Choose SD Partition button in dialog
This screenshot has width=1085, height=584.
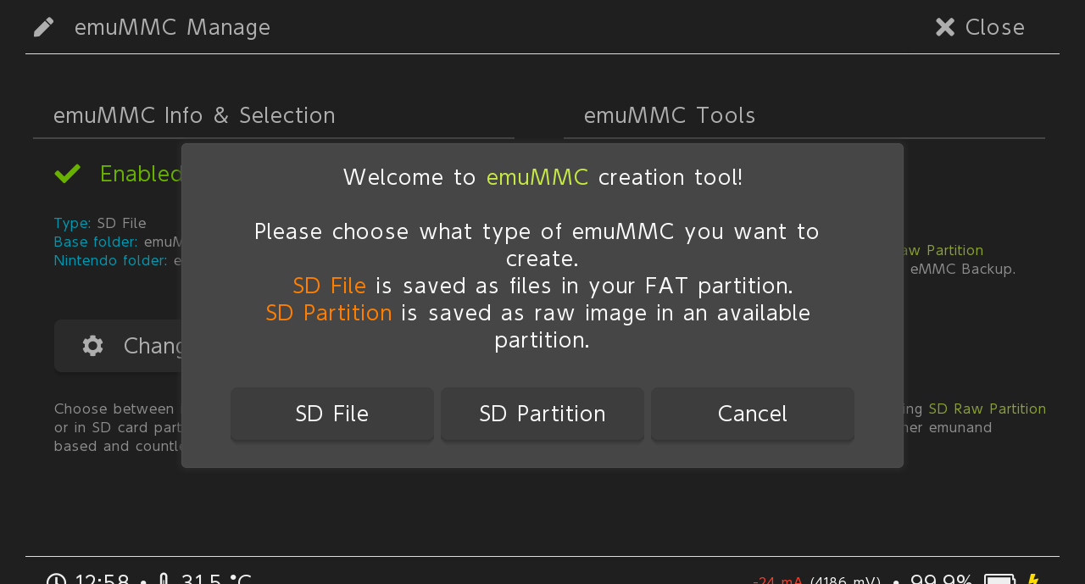pyautogui.click(x=542, y=414)
